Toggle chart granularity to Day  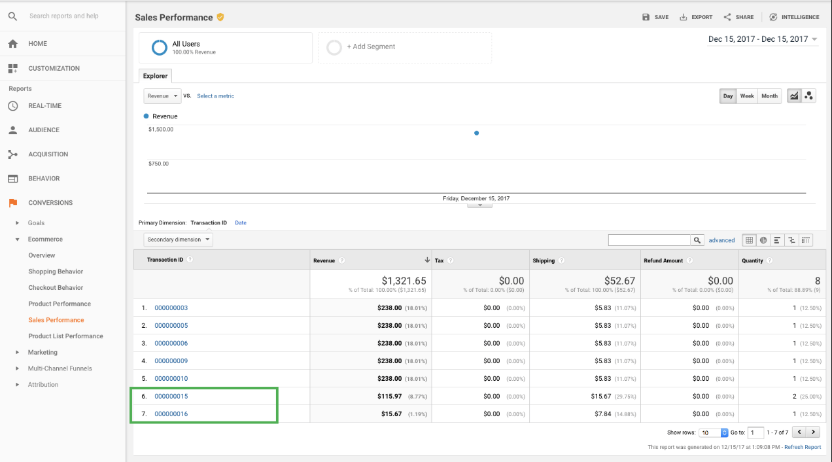pyautogui.click(x=727, y=96)
